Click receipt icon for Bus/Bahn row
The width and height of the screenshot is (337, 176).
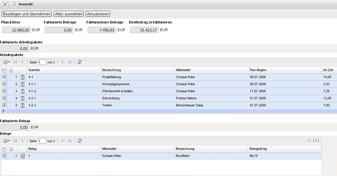coord(23,156)
